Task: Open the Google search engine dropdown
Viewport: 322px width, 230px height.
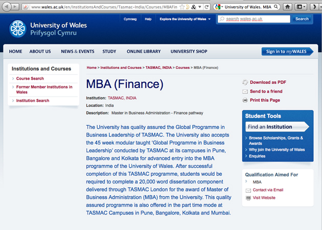Action: pyautogui.click(x=219, y=7)
